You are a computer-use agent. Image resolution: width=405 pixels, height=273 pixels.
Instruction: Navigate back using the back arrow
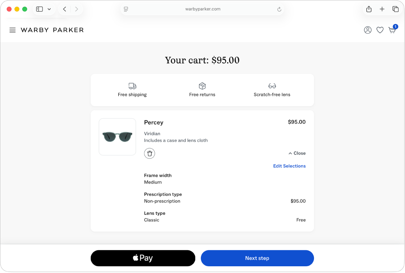[x=64, y=9]
